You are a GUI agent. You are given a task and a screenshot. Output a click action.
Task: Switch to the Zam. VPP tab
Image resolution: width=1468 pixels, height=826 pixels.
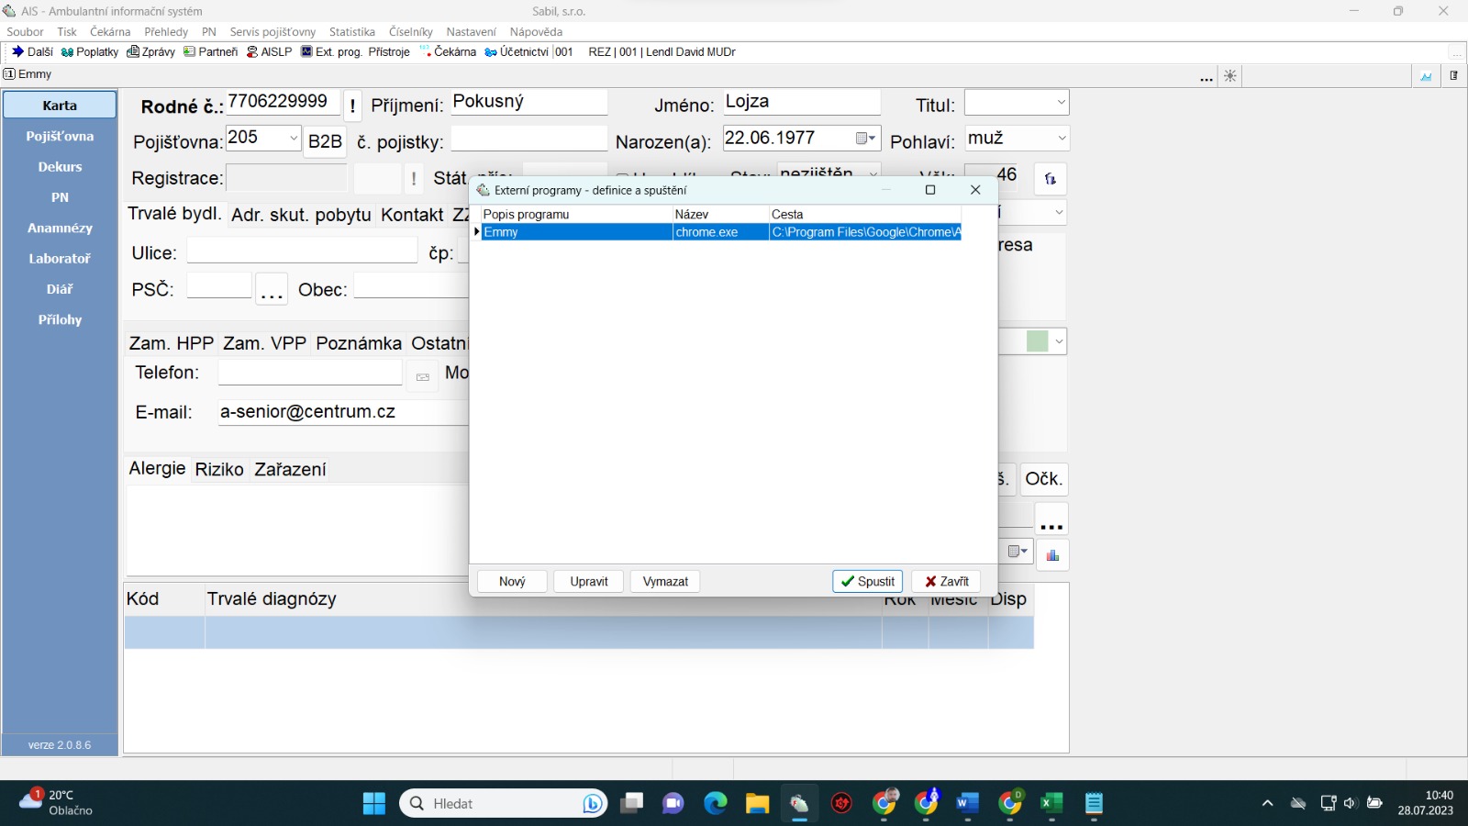point(264,343)
